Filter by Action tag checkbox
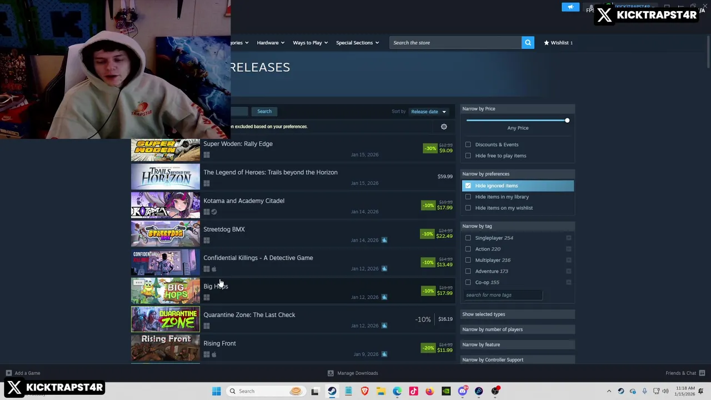Viewport: 711px width, 400px height. click(468, 249)
